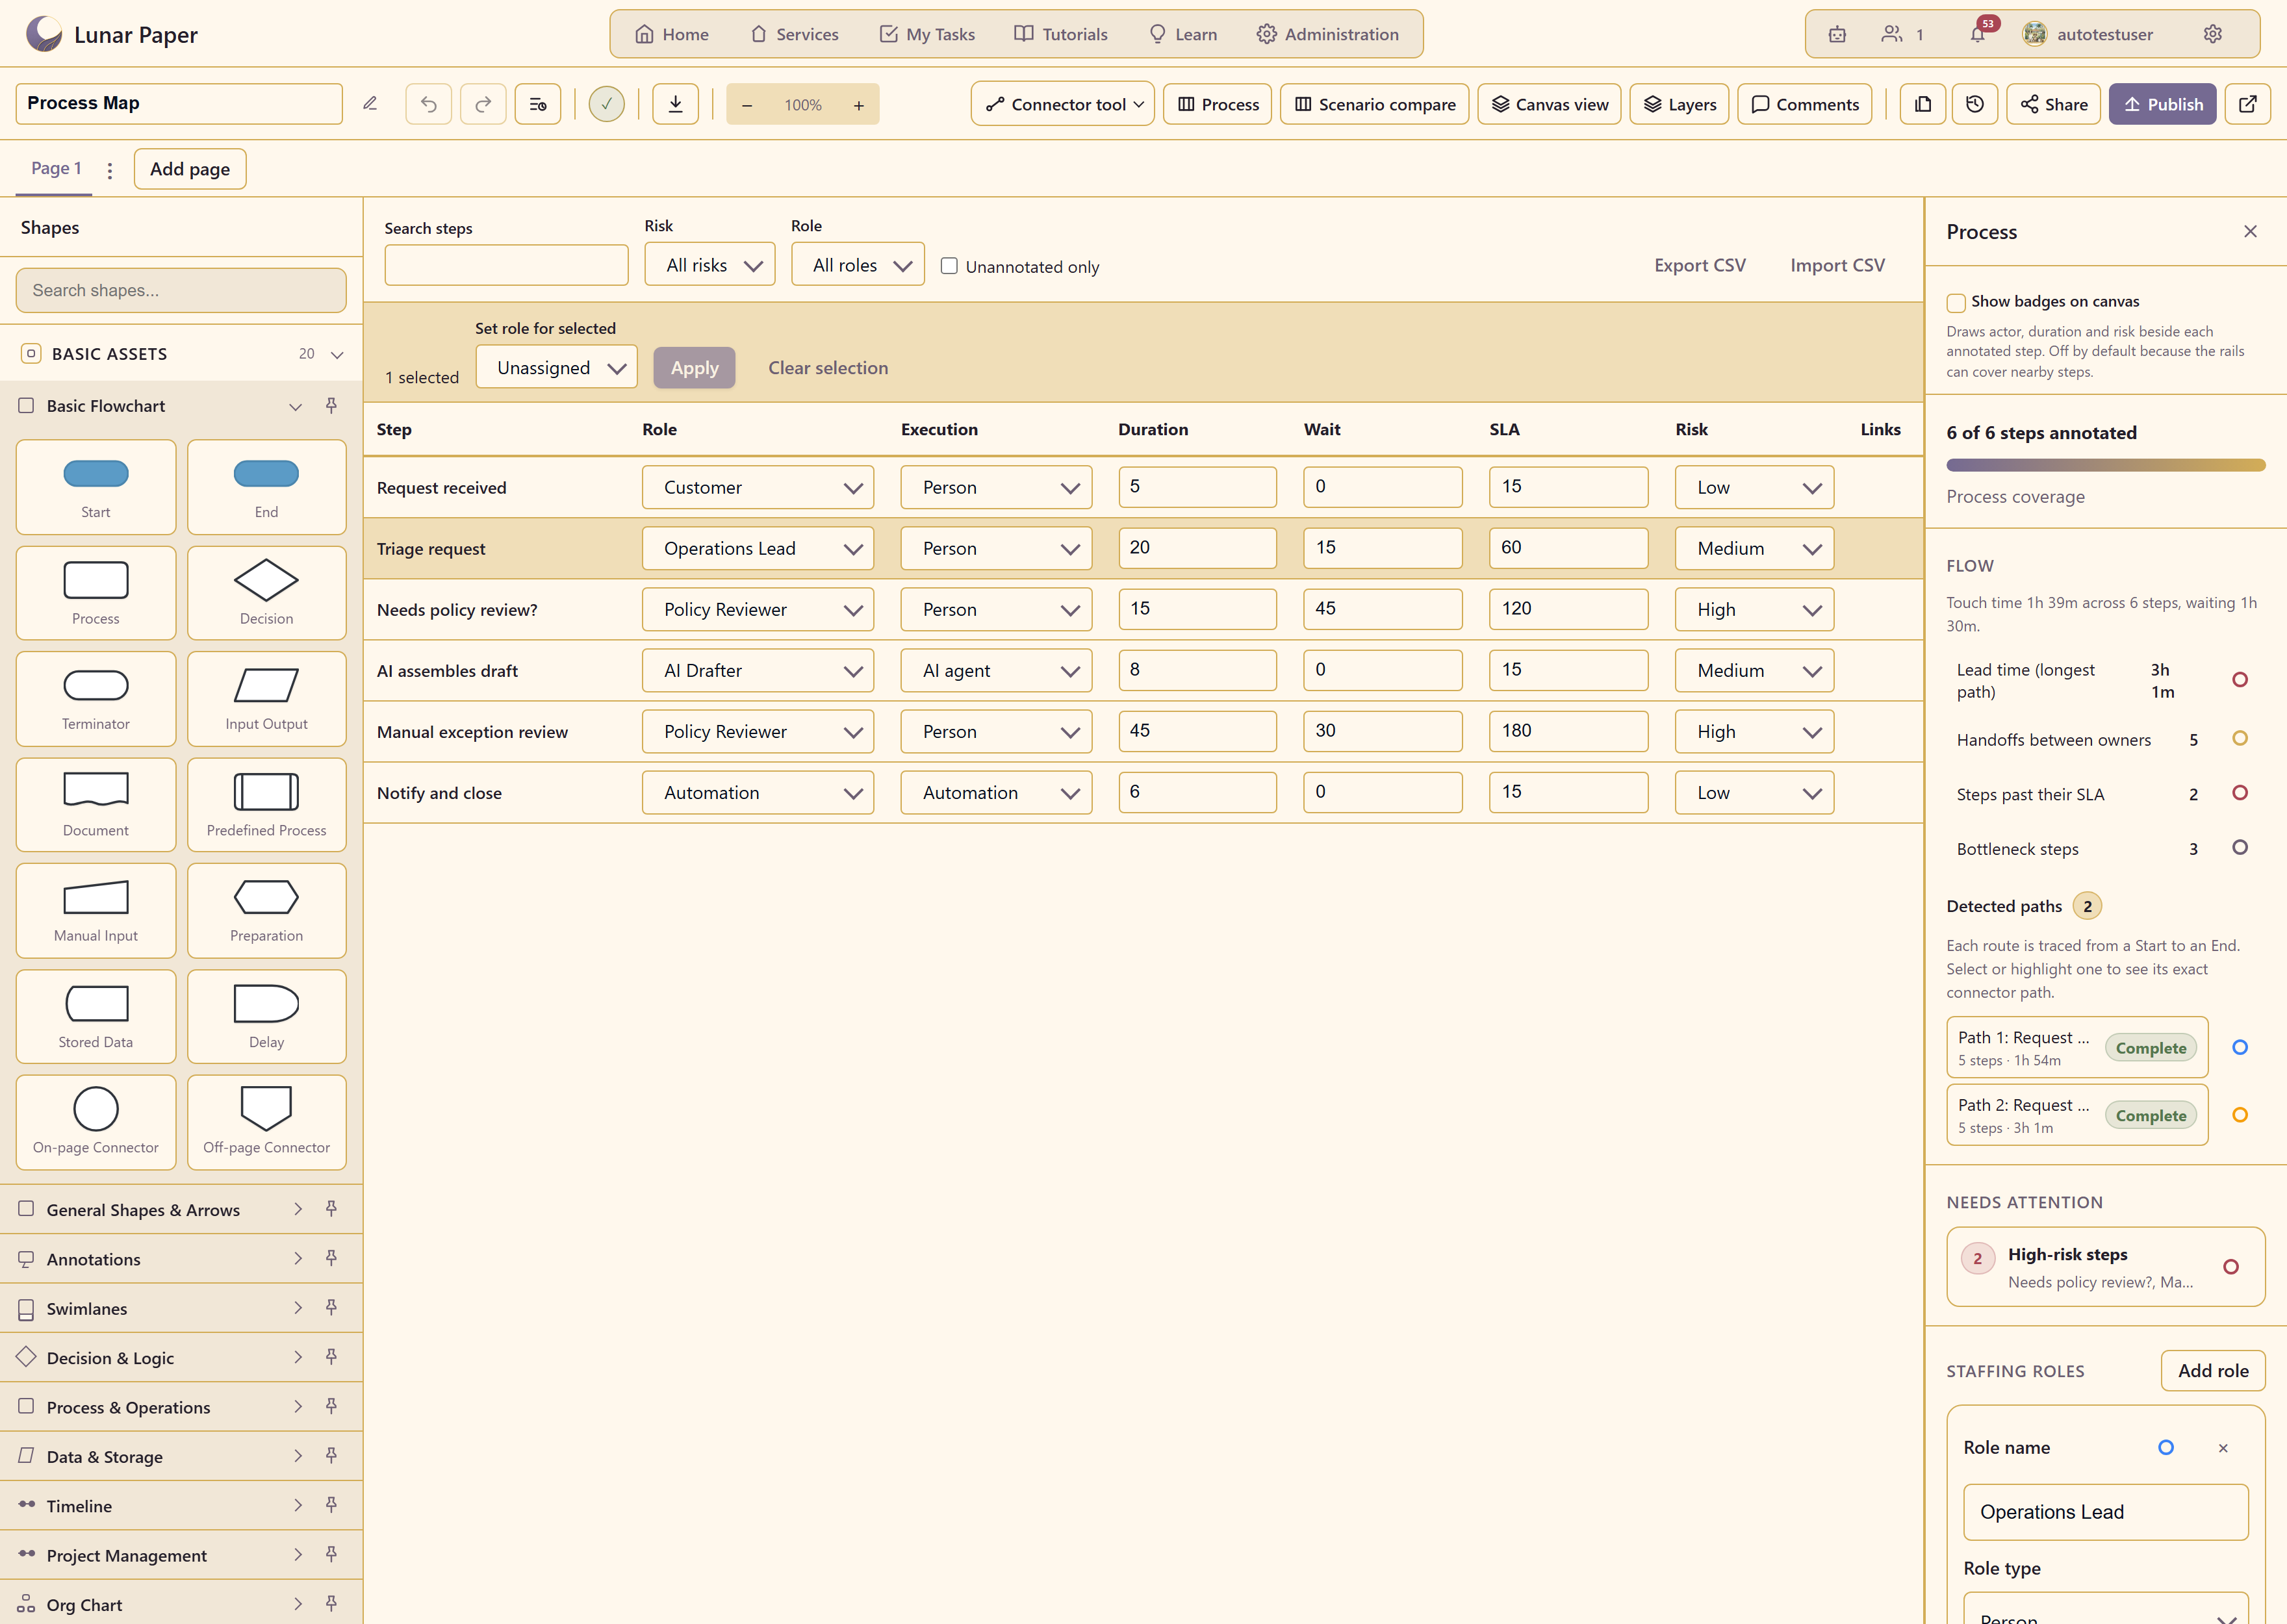Click the rename pencil icon beside Process Map
2287x1624 pixels.
click(370, 104)
